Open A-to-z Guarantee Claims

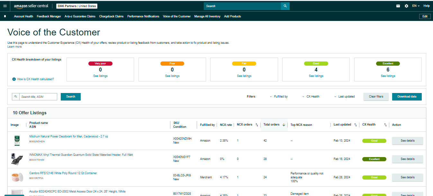pos(80,16)
